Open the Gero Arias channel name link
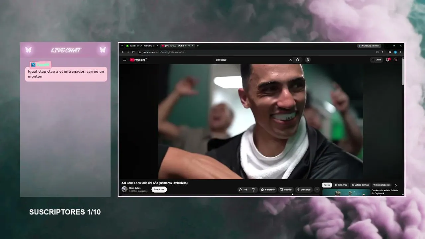The image size is (425, 239). 135,188
